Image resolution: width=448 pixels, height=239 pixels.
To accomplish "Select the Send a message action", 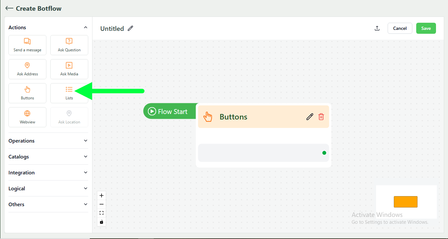I will click(27, 45).
